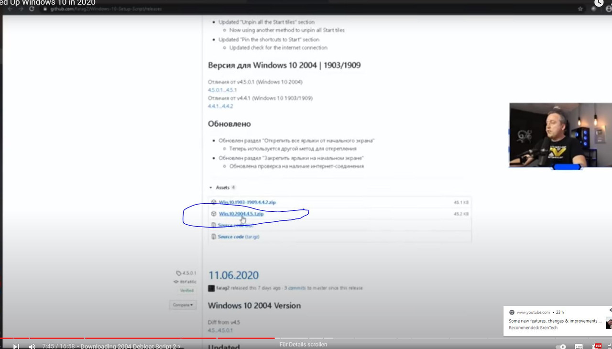Click the package icon beside Win.10.1903-1909.4.4.2.zip
Screen dimensions: 612x349
pos(214,202)
